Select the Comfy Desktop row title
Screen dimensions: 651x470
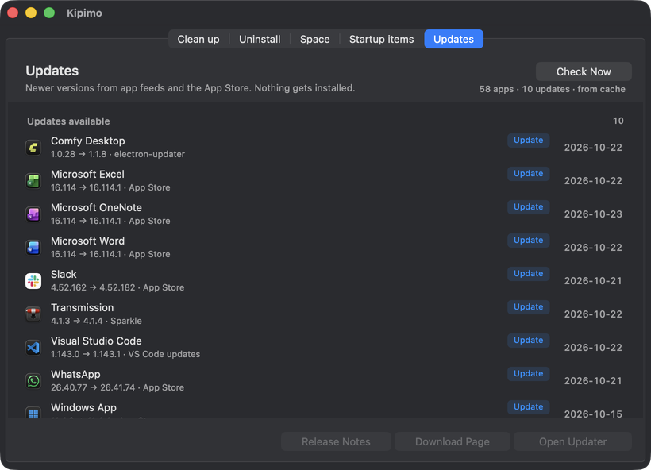coord(87,141)
